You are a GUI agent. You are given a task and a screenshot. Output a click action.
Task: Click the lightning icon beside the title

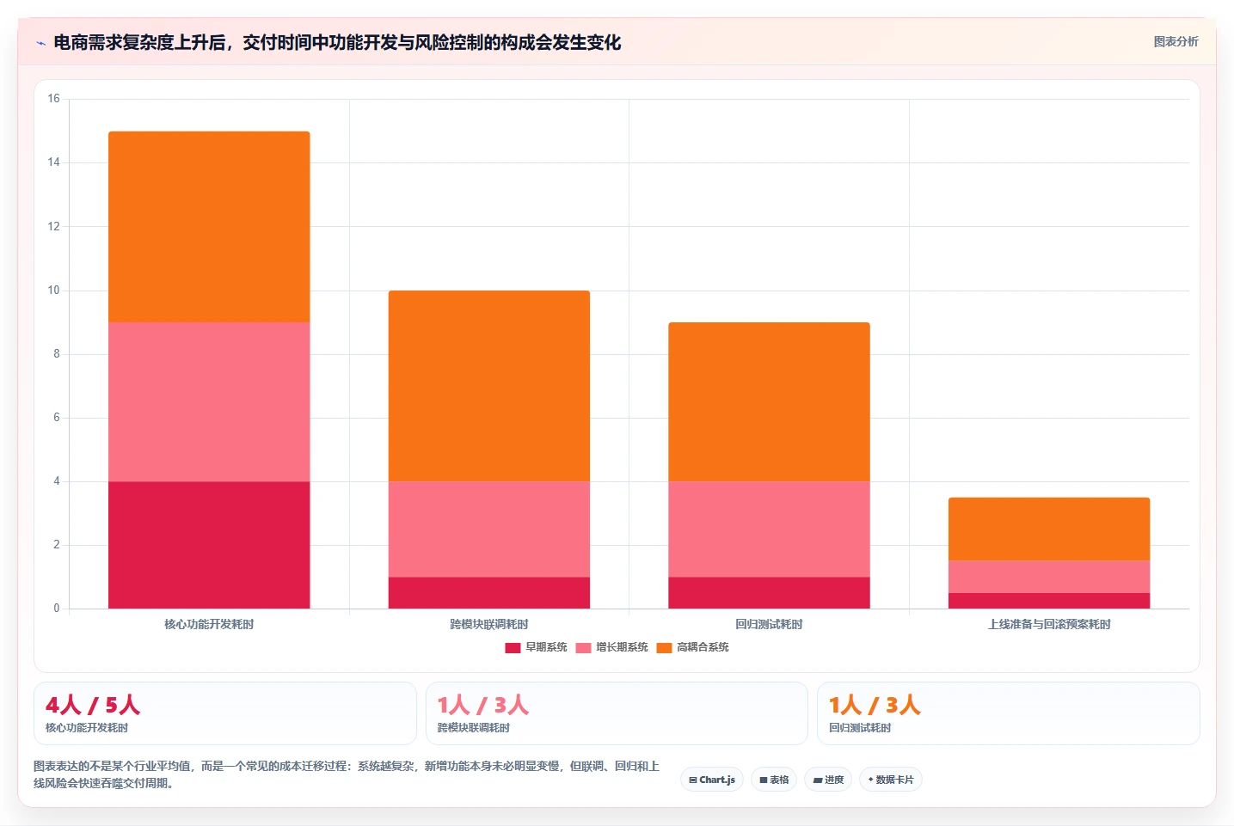pos(40,43)
